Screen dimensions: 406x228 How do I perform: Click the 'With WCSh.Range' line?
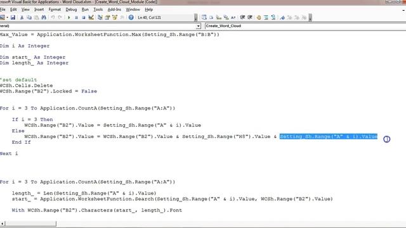tap(97, 210)
